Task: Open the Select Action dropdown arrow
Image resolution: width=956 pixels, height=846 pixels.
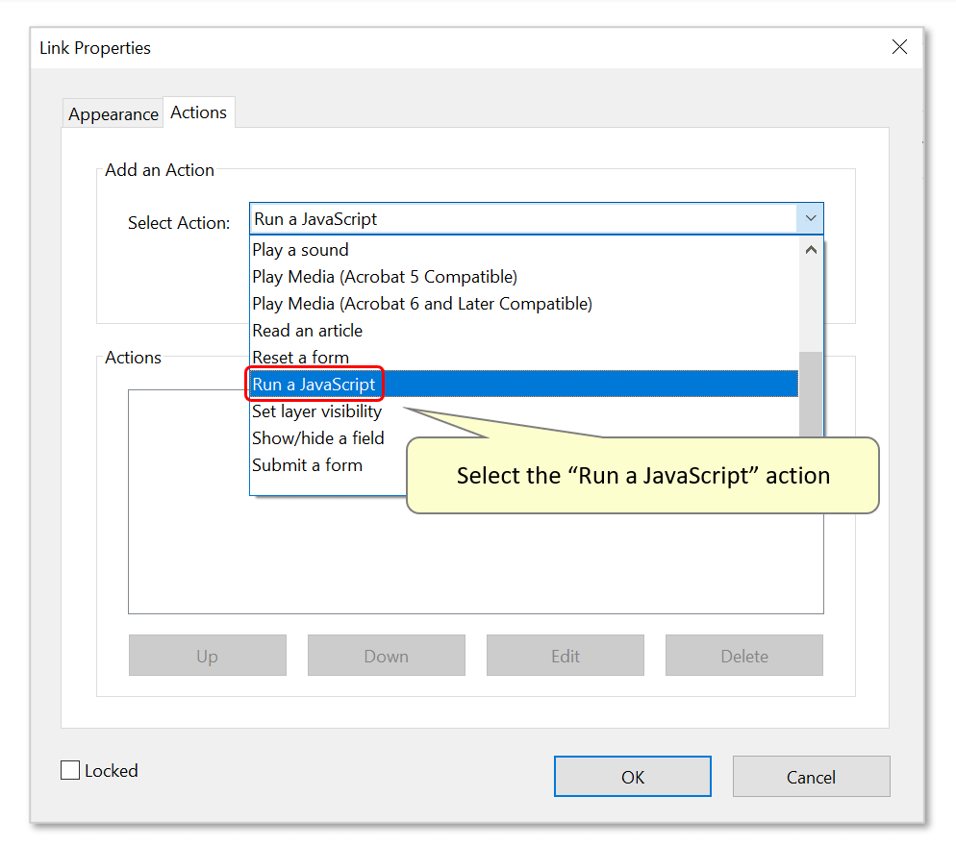Action: 810,218
